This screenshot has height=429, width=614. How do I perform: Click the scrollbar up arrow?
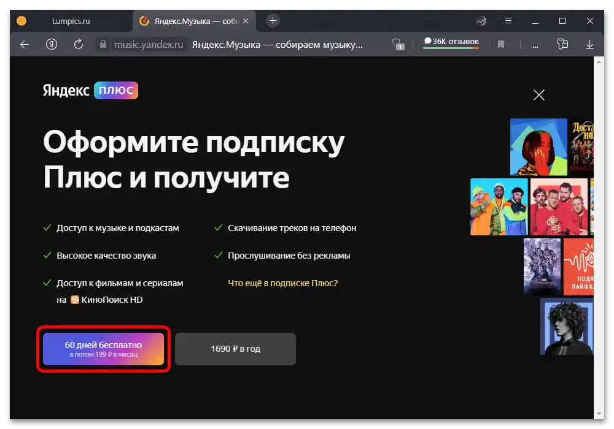[599, 62]
